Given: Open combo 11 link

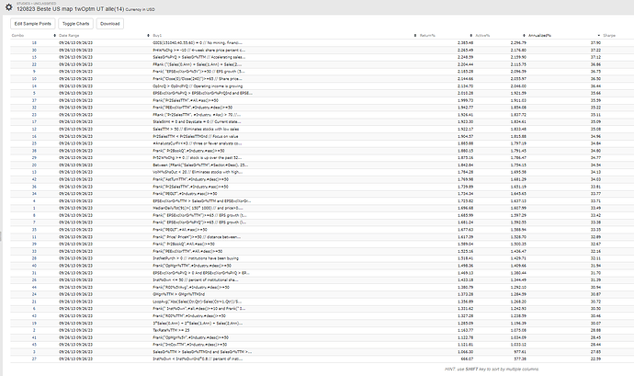Looking at the screenshot, I should pos(34,237).
